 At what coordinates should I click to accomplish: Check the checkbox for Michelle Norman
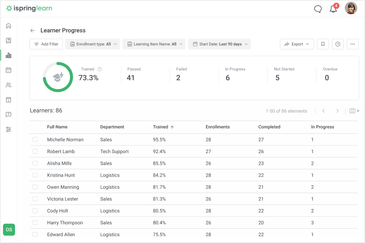coord(35,139)
